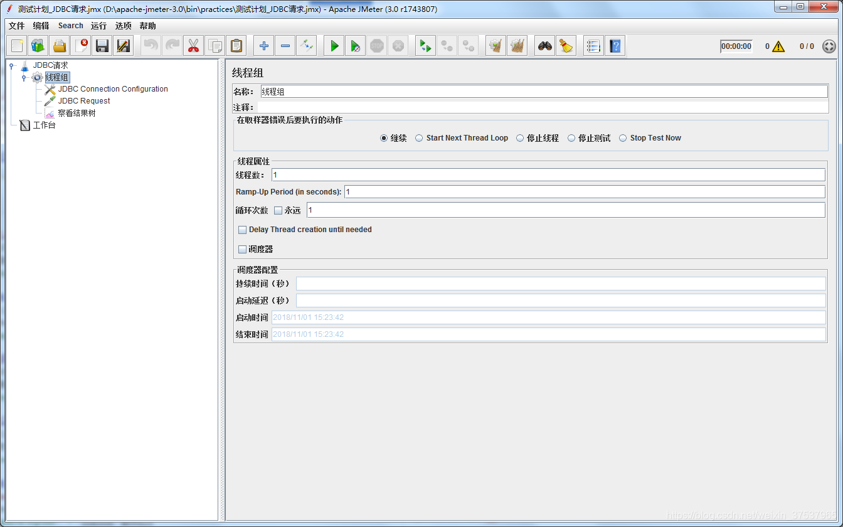The image size is (843, 527).
Task: Click the yellow warning triangle icon
Action: click(x=778, y=46)
